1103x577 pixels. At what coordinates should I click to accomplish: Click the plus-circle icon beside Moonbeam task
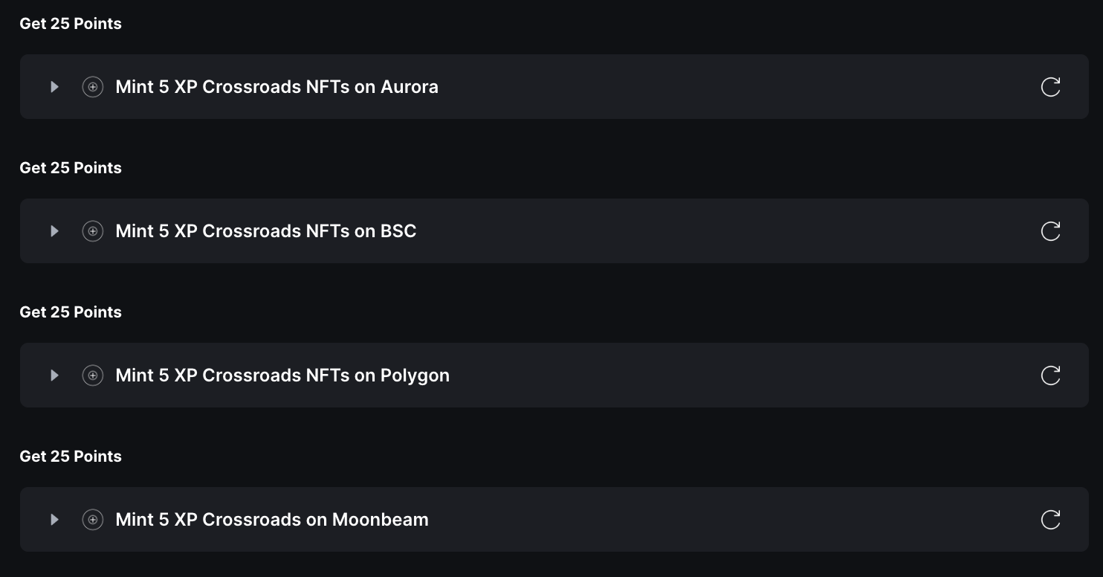(93, 520)
